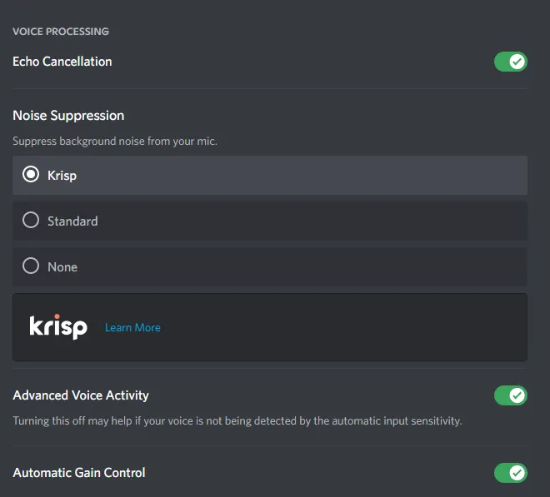The width and height of the screenshot is (550, 497).
Task: Click the checkmark icon on Echo Cancellation switch
Action: 517,62
